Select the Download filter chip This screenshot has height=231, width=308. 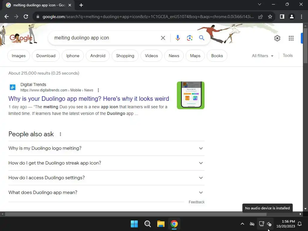[x=46, y=56]
